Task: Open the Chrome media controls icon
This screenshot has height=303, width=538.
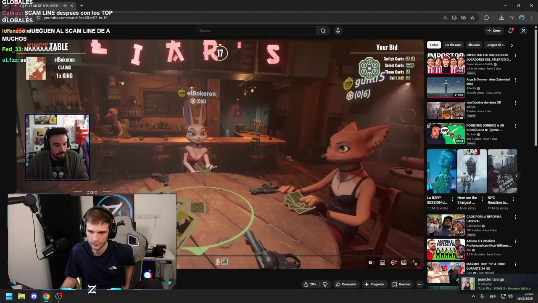Action: coord(512,18)
